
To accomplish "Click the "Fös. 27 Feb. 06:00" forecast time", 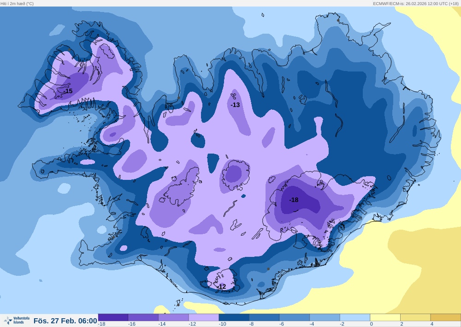I will click(x=65, y=321).
